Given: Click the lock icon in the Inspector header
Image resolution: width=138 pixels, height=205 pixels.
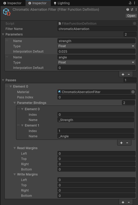Looking at the screenshot, I should pos(130,3).
